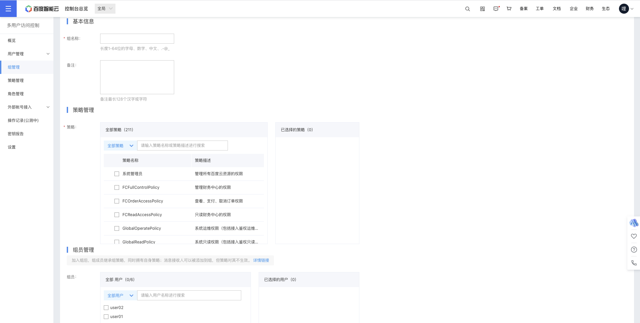The image size is (640, 323).
Task: Tick the GlobalReadPolicy checkbox
Action: [117, 242]
